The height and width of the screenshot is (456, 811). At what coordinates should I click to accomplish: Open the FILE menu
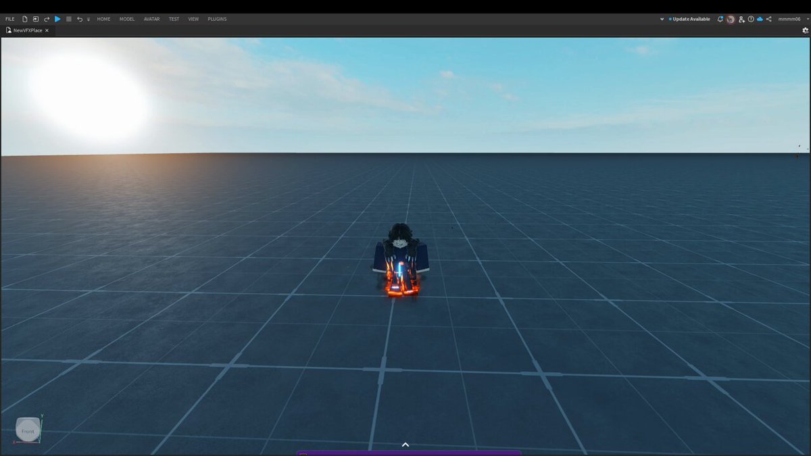pos(9,19)
